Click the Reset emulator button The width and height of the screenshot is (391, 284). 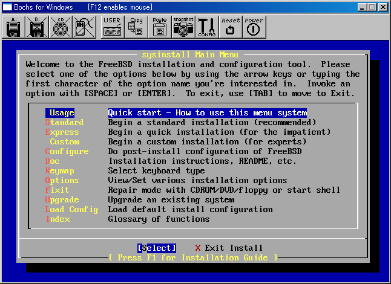pos(231,27)
